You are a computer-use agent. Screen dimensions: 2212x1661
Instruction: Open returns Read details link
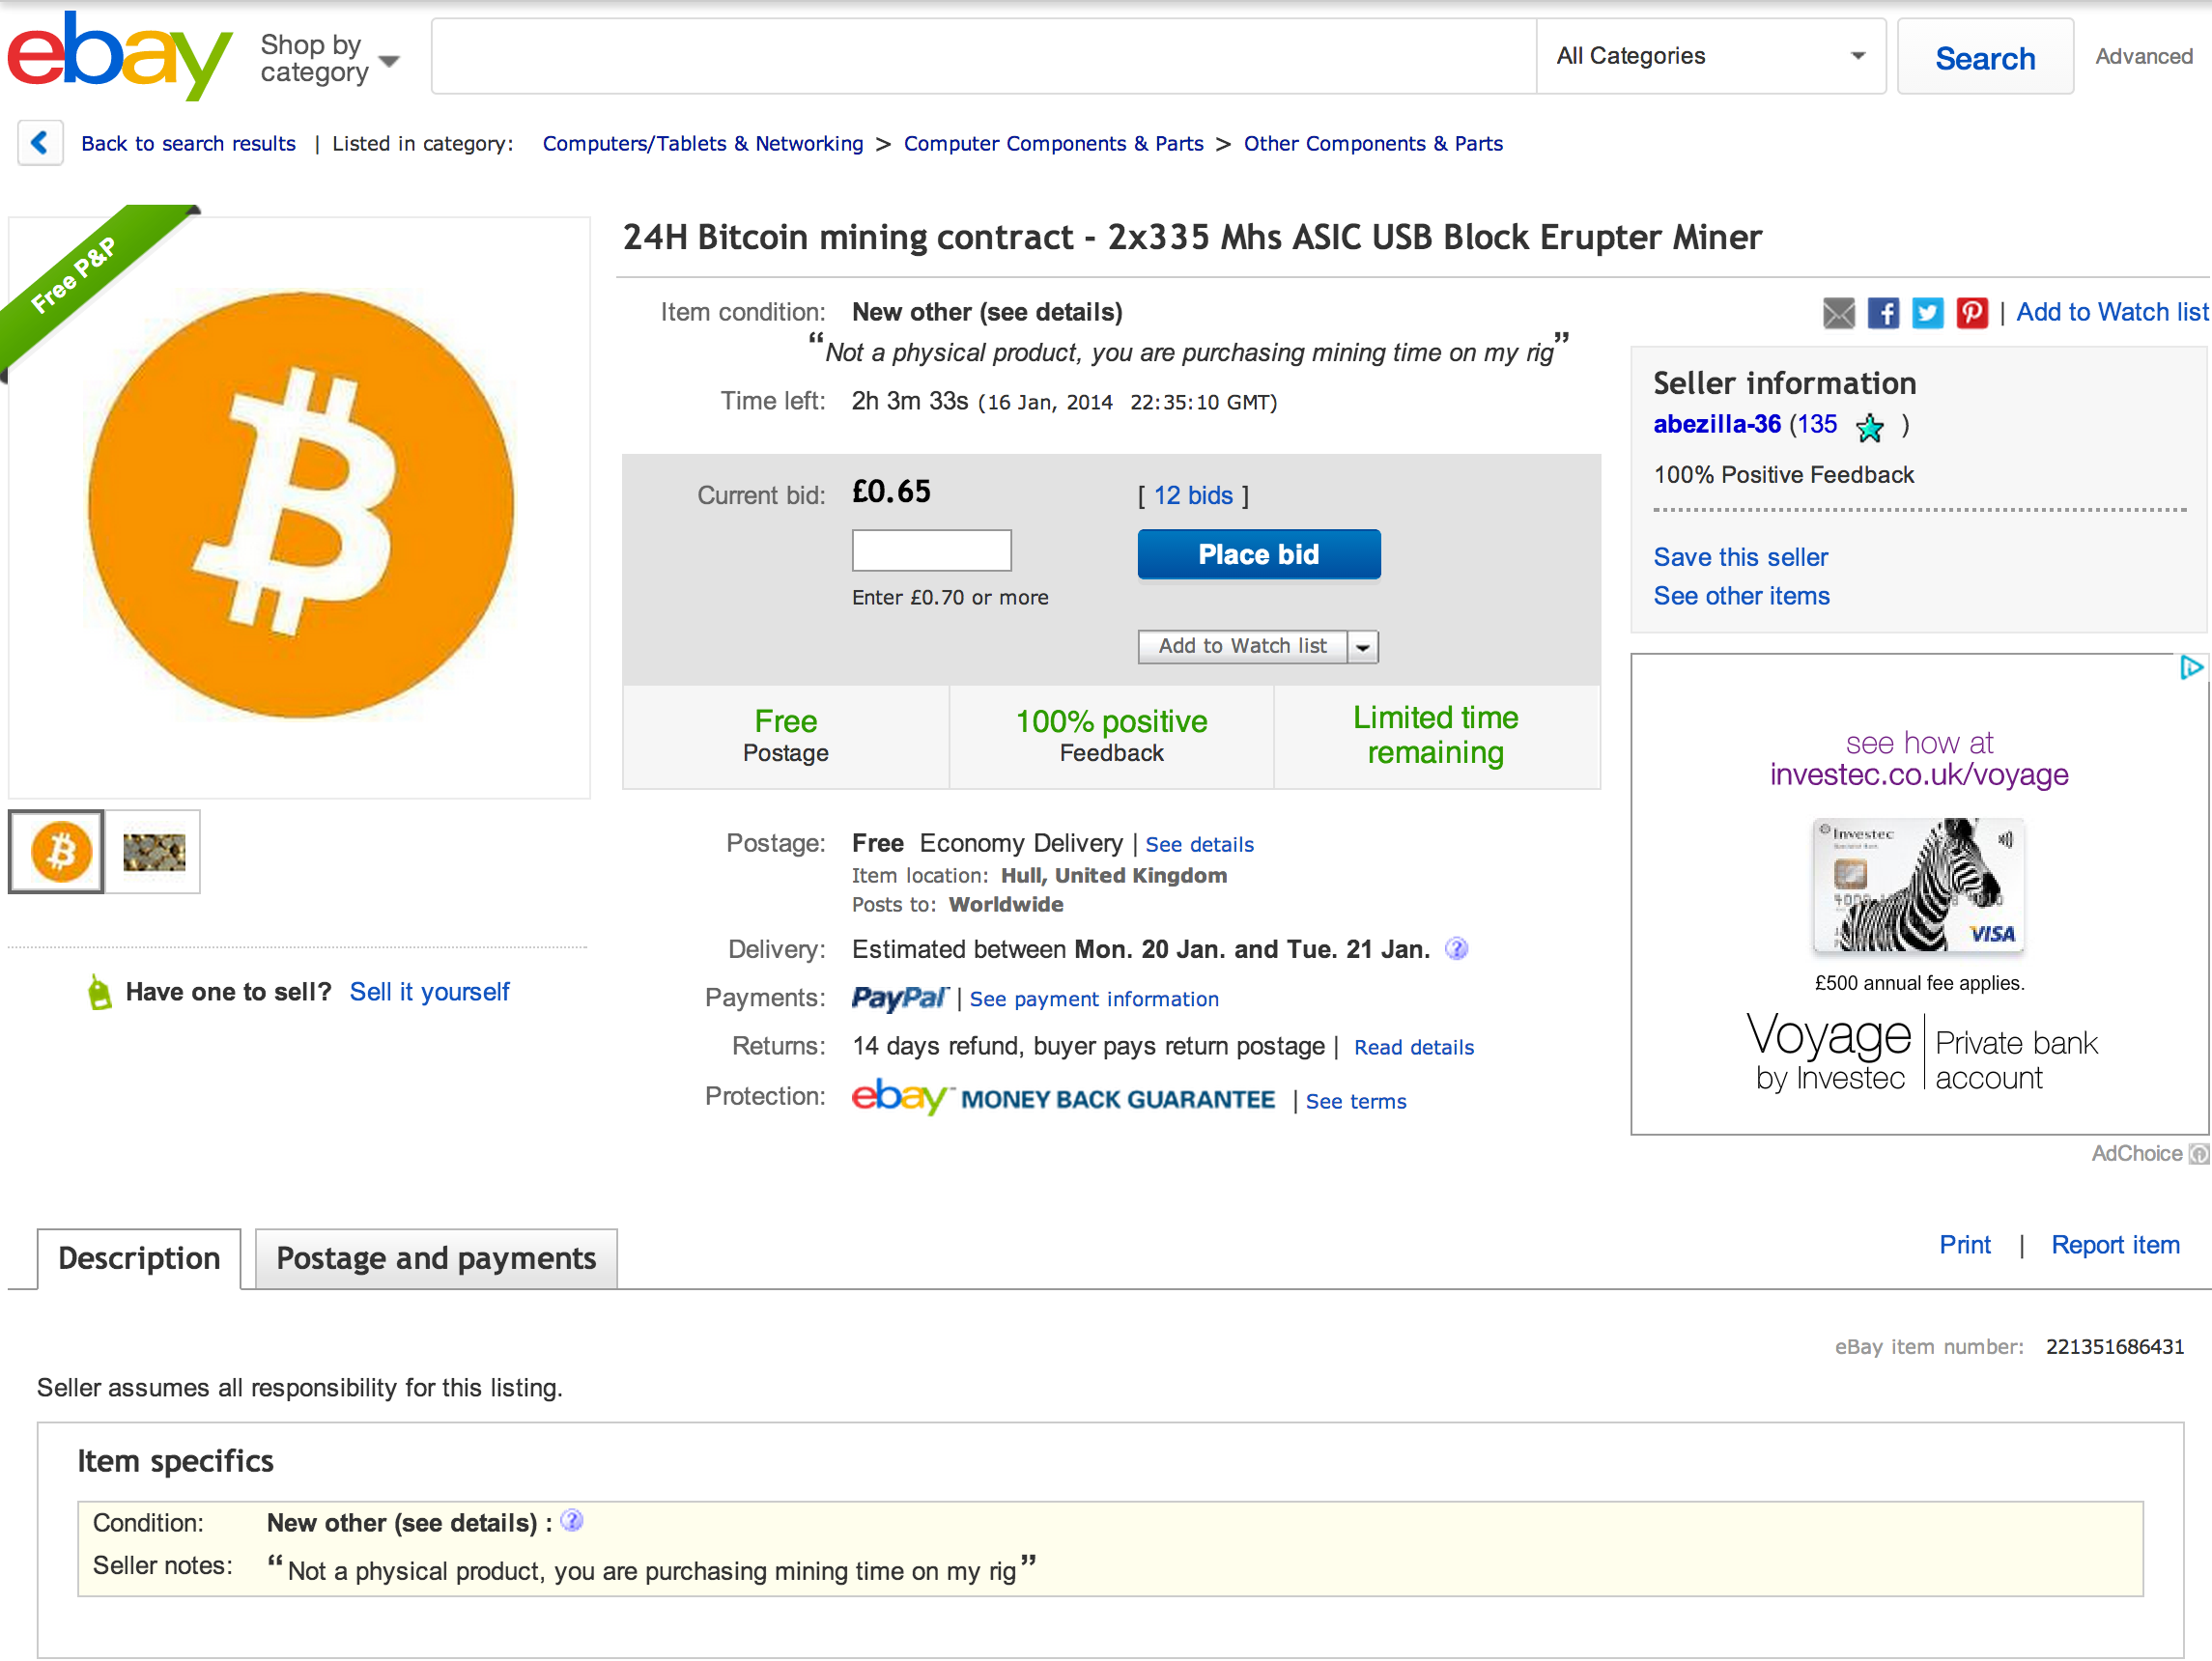pos(1414,1047)
